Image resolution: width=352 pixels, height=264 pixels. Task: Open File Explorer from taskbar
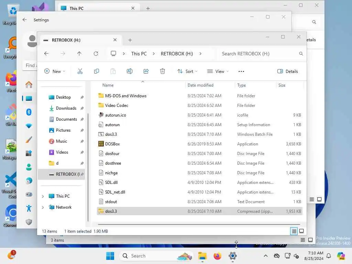[x=202, y=256]
